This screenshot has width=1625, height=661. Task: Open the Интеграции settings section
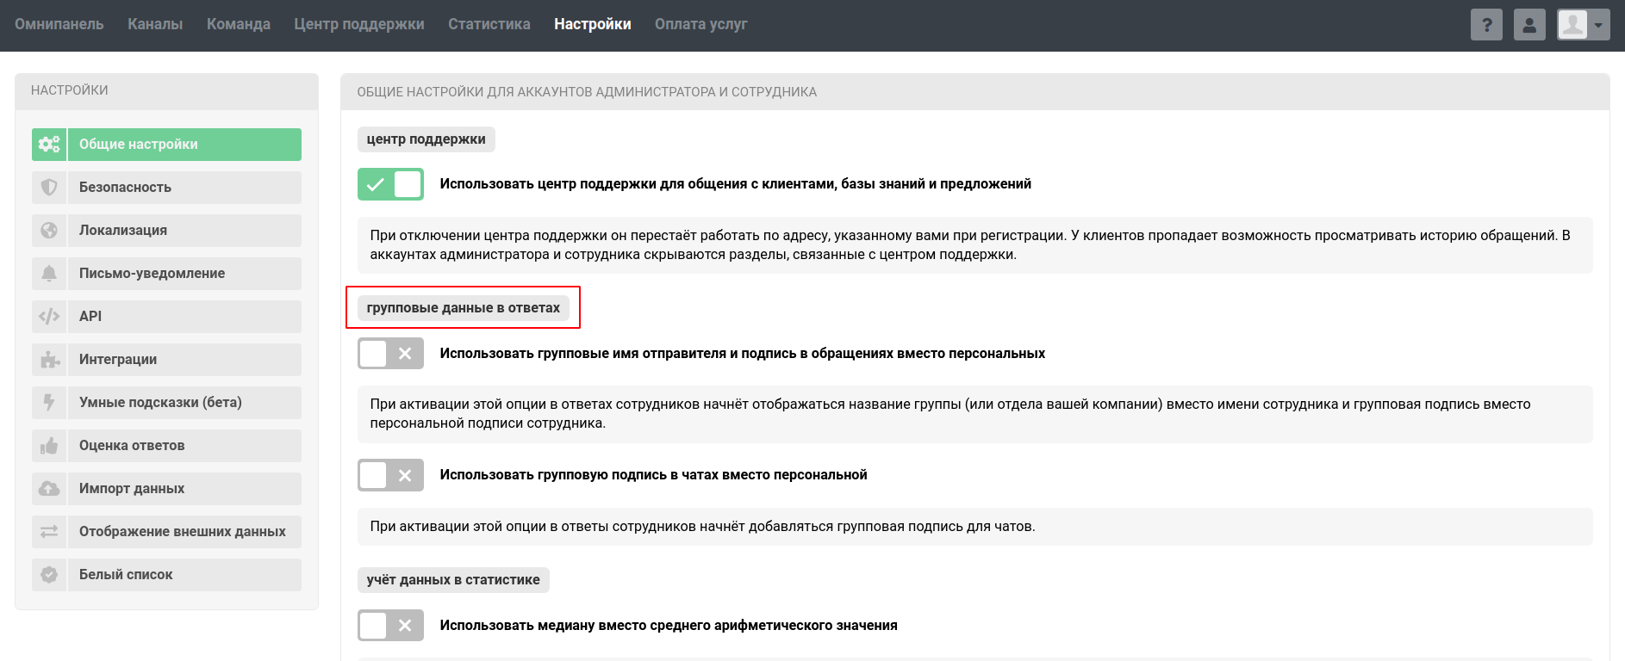point(166,360)
